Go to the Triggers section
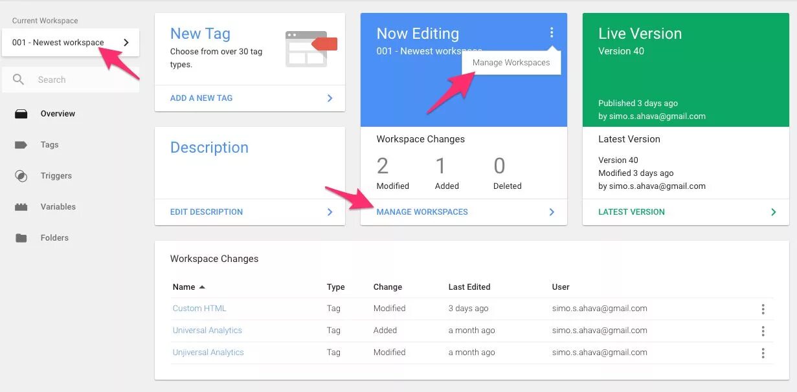Viewport: 797px width, 392px height. pyautogui.click(x=56, y=176)
